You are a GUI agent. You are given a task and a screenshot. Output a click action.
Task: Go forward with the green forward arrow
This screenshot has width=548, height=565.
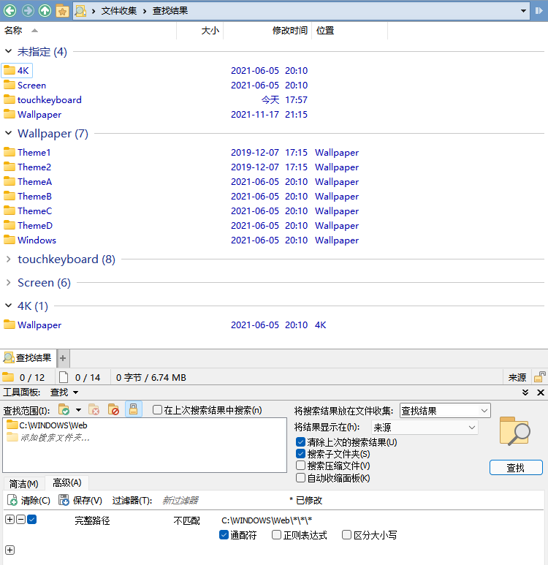click(28, 10)
